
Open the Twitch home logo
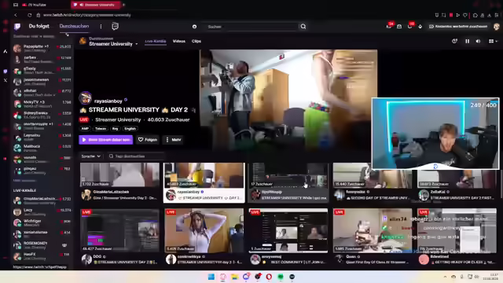coord(17,26)
